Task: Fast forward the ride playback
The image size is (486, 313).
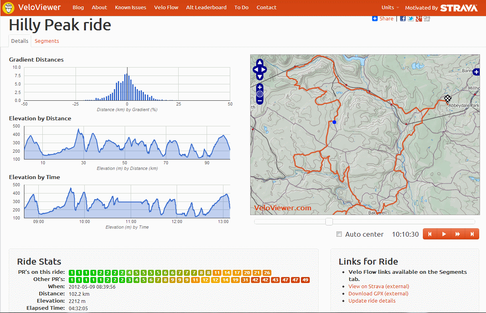Action: 458,234
